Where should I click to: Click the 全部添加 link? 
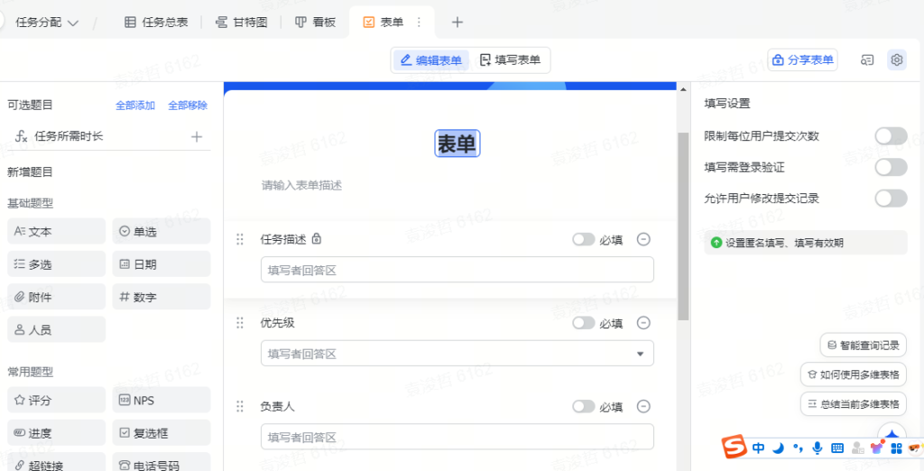point(134,106)
